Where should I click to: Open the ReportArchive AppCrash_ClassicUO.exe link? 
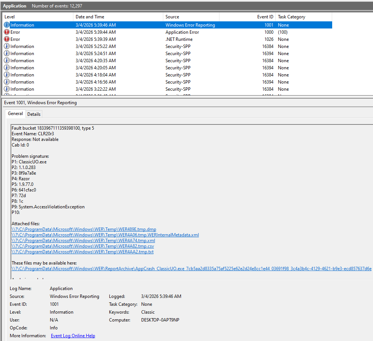click(x=191, y=269)
